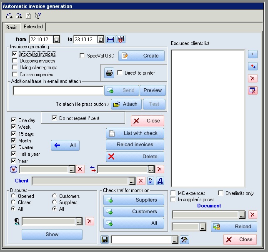This screenshot has height=252, width=268.
Task: Click the help pointer icon in toolbar
Action: click(x=38, y=16)
